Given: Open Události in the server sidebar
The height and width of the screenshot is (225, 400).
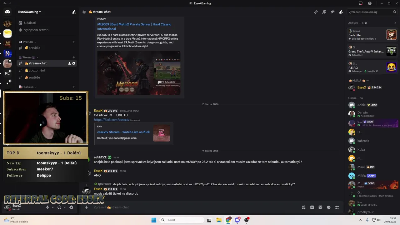Looking at the screenshot, I should [x=47, y=23].
